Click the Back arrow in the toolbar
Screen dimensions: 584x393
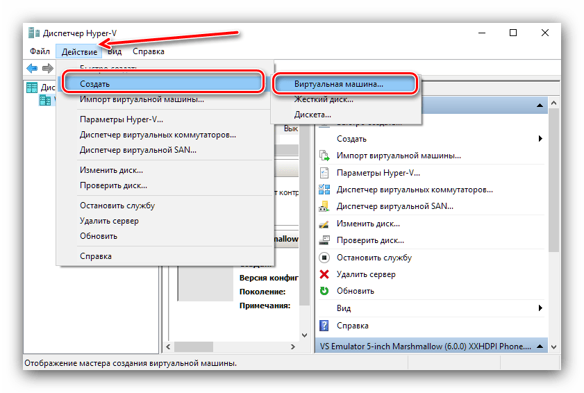click(32, 68)
